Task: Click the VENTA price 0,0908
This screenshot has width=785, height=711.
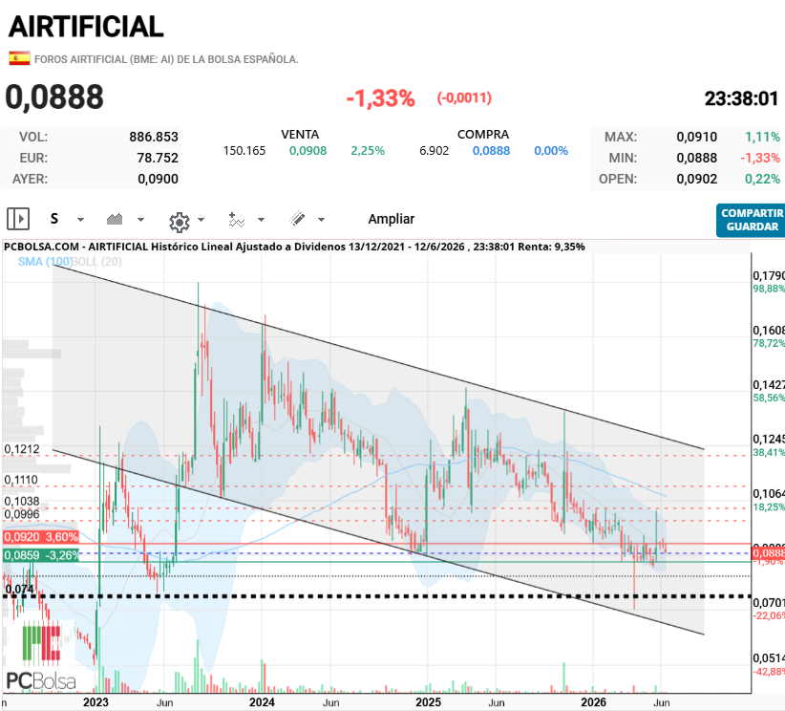Action: pos(308,151)
